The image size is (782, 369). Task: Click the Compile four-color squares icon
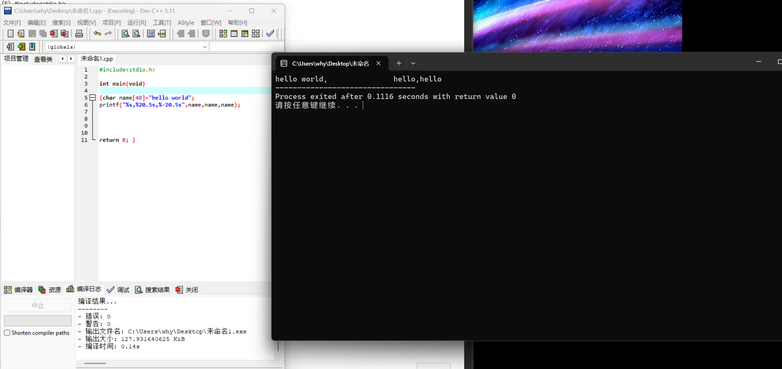223,34
